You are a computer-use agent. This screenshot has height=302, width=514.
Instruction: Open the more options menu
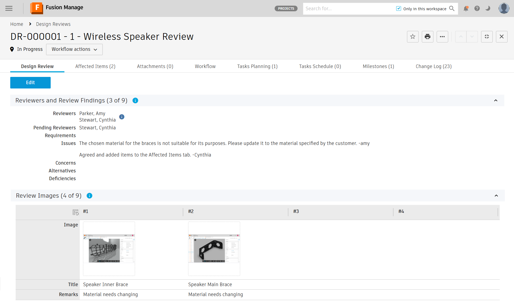pyautogui.click(x=442, y=37)
